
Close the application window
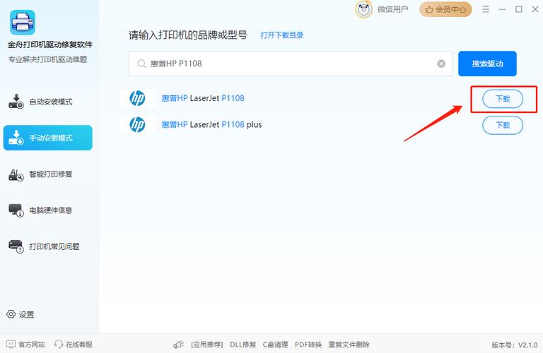coord(535,9)
